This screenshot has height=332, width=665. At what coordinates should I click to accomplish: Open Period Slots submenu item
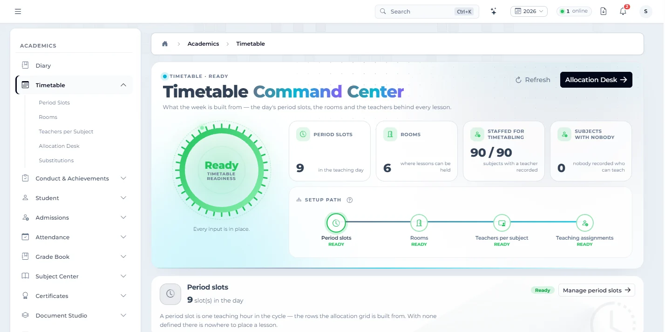pyautogui.click(x=54, y=103)
